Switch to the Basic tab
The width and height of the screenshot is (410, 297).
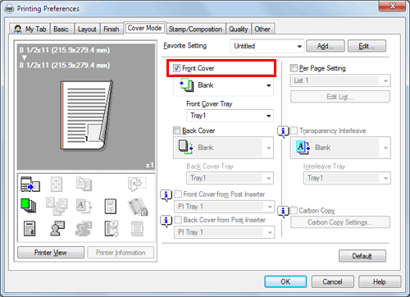coord(61,29)
